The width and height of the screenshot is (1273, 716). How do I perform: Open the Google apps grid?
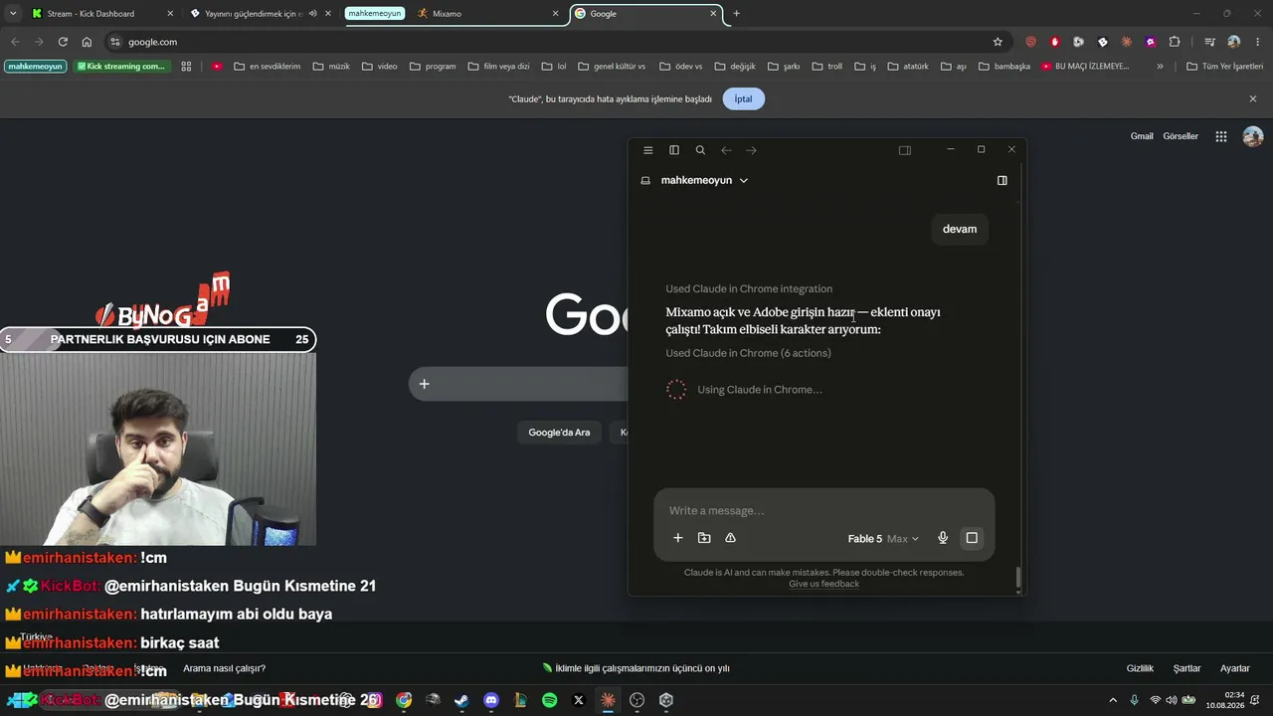point(1221,136)
